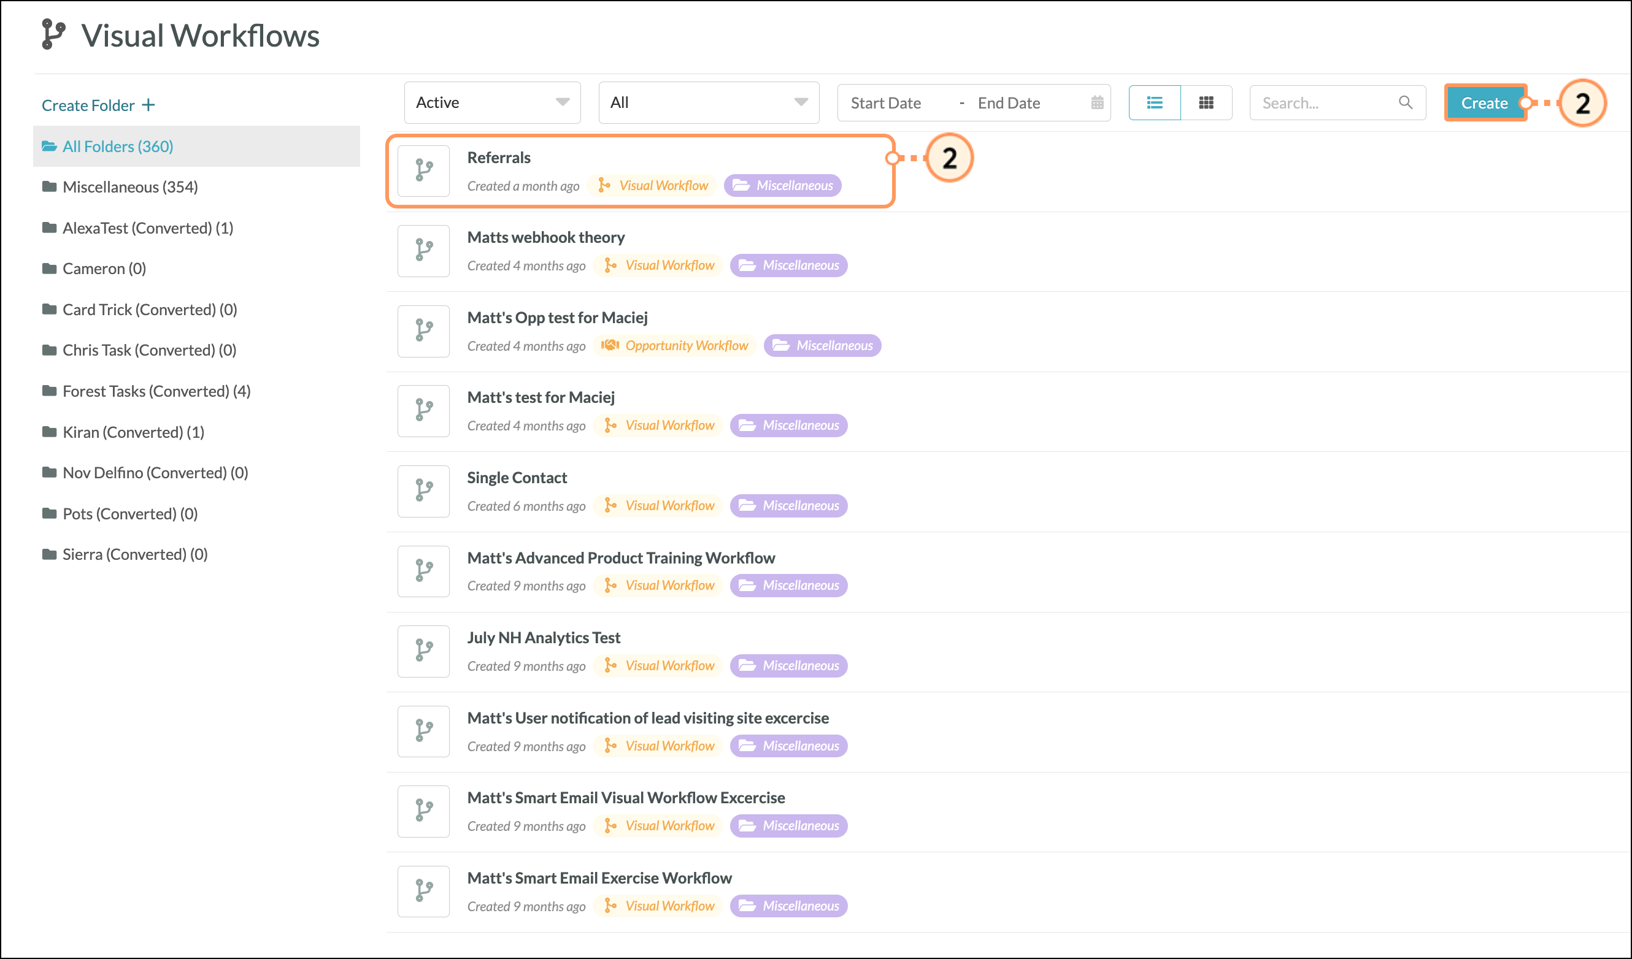The height and width of the screenshot is (959, 1632).
Task: Focus the Search text box
Action: point(1321,103)
